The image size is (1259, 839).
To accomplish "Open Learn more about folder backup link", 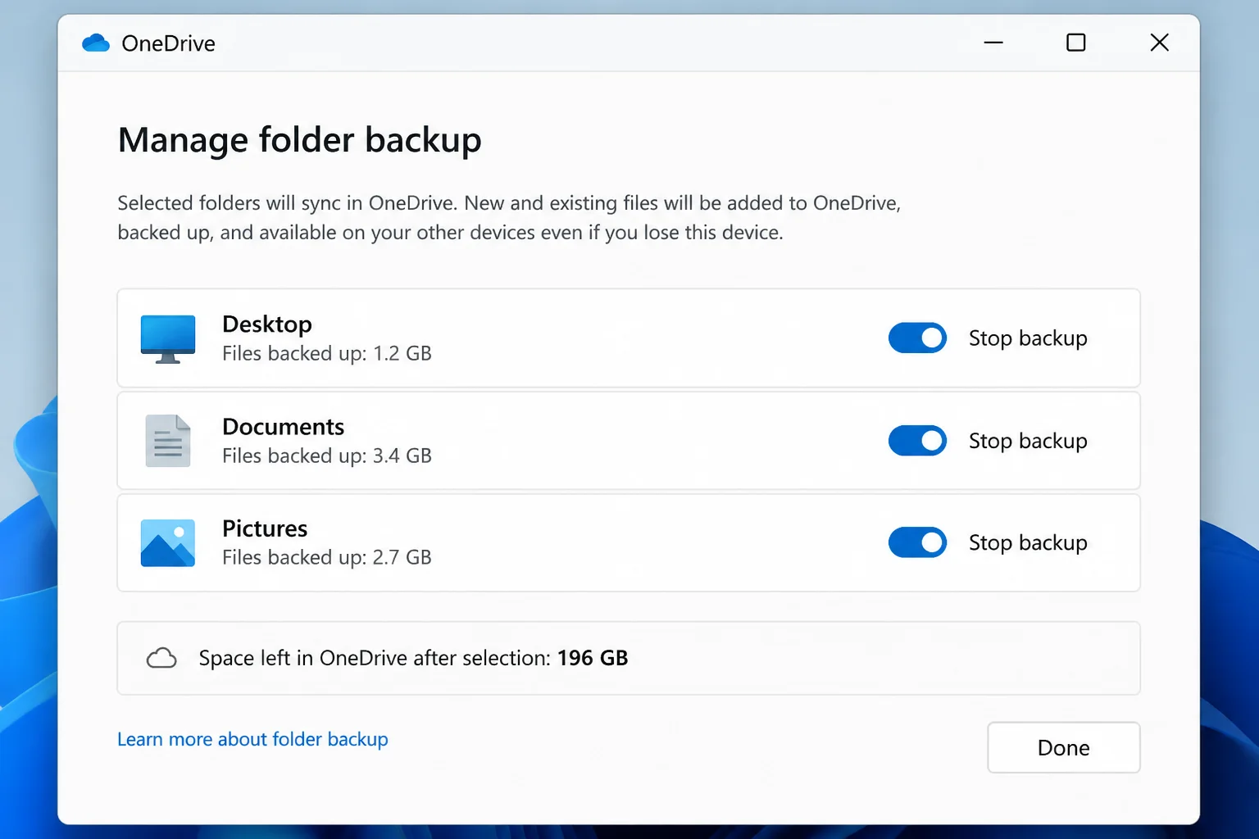I will pyautogui.click(x=252, y=739).
